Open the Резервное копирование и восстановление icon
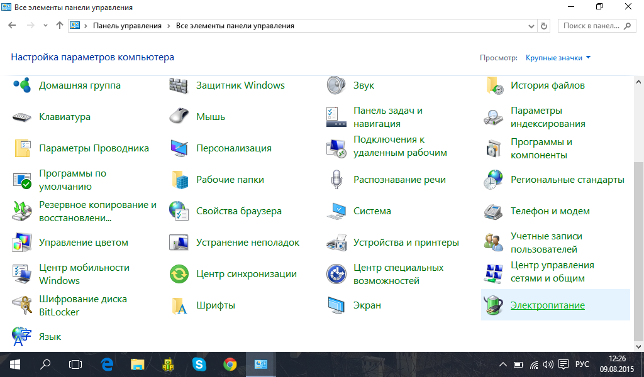Viewport: 644px width, 377px height. 22,211
